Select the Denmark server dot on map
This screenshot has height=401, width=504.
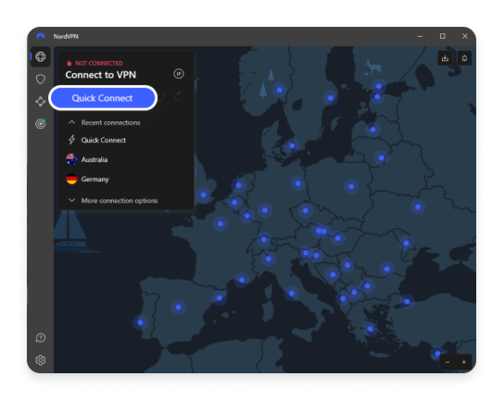[x=292, y=146]
